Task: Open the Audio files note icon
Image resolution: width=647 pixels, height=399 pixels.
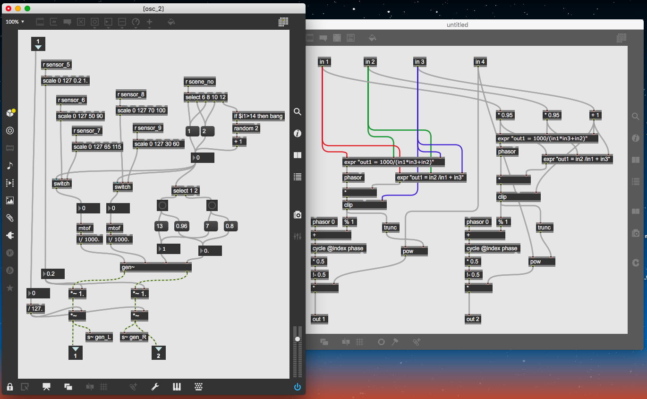Action: tap(10, 165)
